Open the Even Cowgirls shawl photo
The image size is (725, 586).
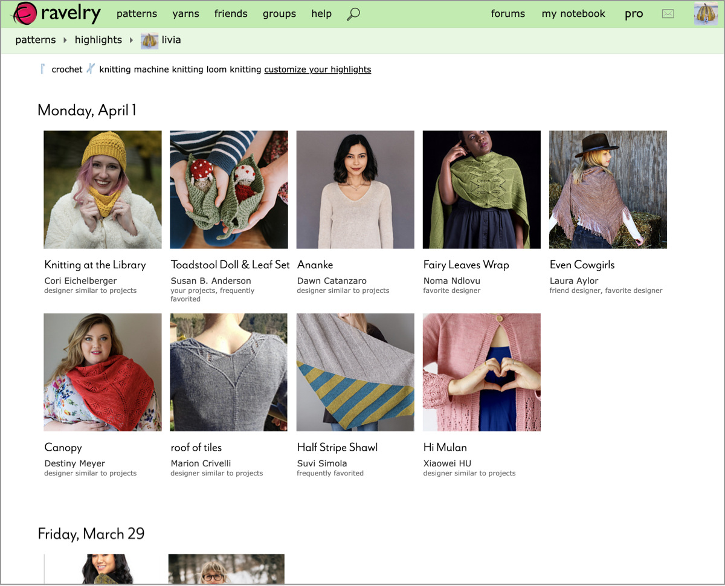[x=608, y=190]
